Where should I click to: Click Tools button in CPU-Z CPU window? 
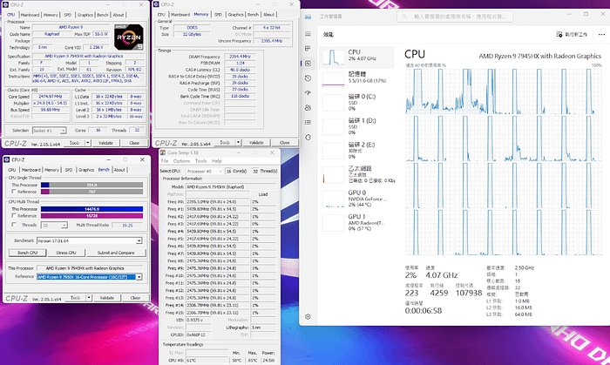74,143
